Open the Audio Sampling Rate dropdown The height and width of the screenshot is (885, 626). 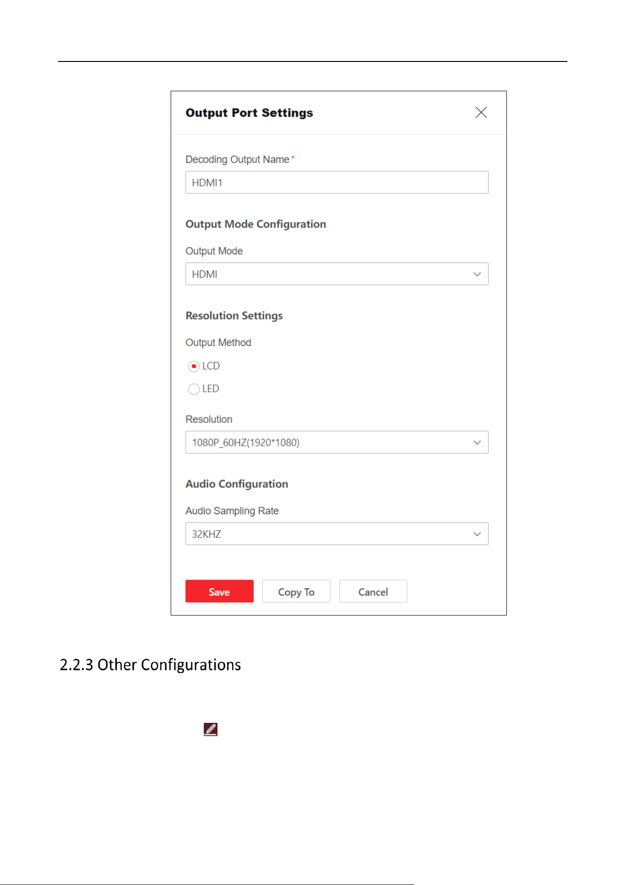point(337,534)
